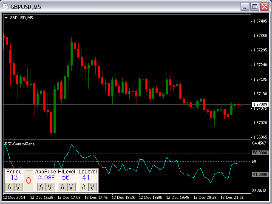This screenshot has height=204, width=272.
Task: Switch AppPrice to next value with up arrow
Action: [x=42, y=187]
